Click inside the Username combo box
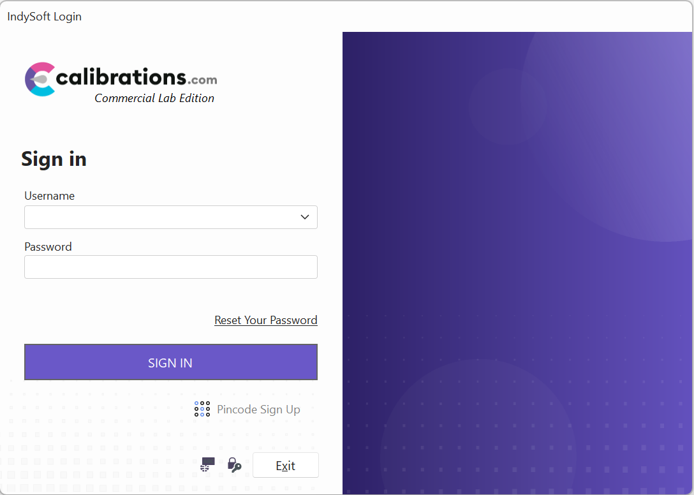Viewport: 694px width, 495px height. [159, 218]
